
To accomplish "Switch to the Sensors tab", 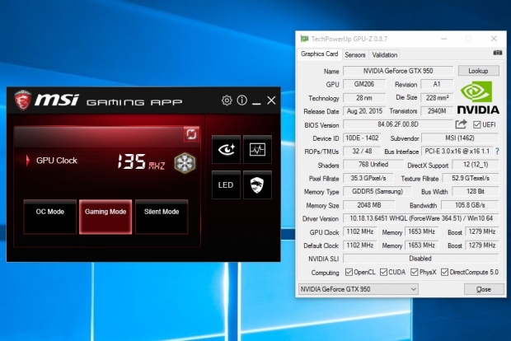I will pos(355,54).
